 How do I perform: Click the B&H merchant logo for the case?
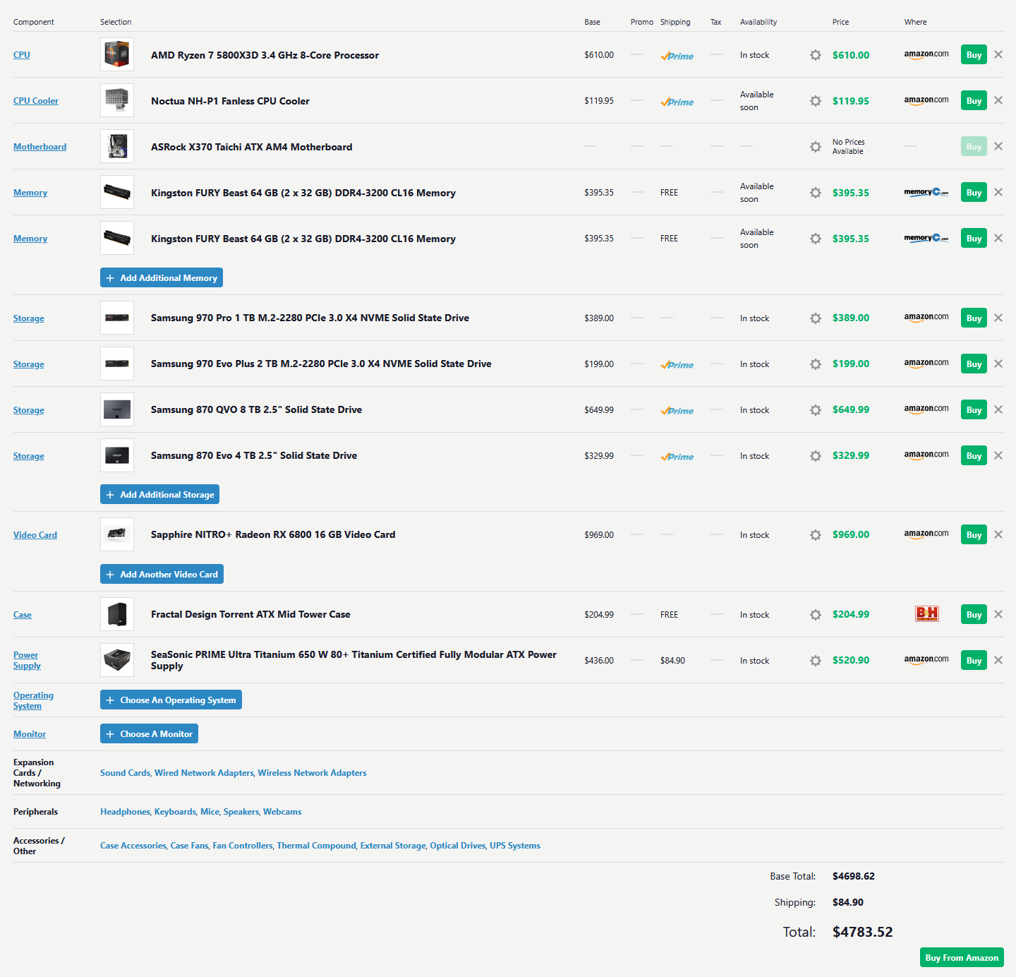[x=927, y=613]
